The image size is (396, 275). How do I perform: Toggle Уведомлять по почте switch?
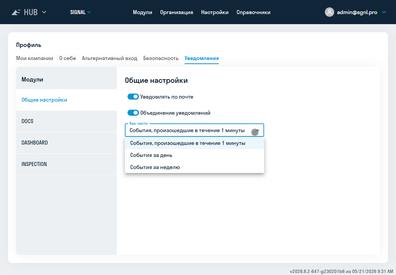(x=133, y=97)
